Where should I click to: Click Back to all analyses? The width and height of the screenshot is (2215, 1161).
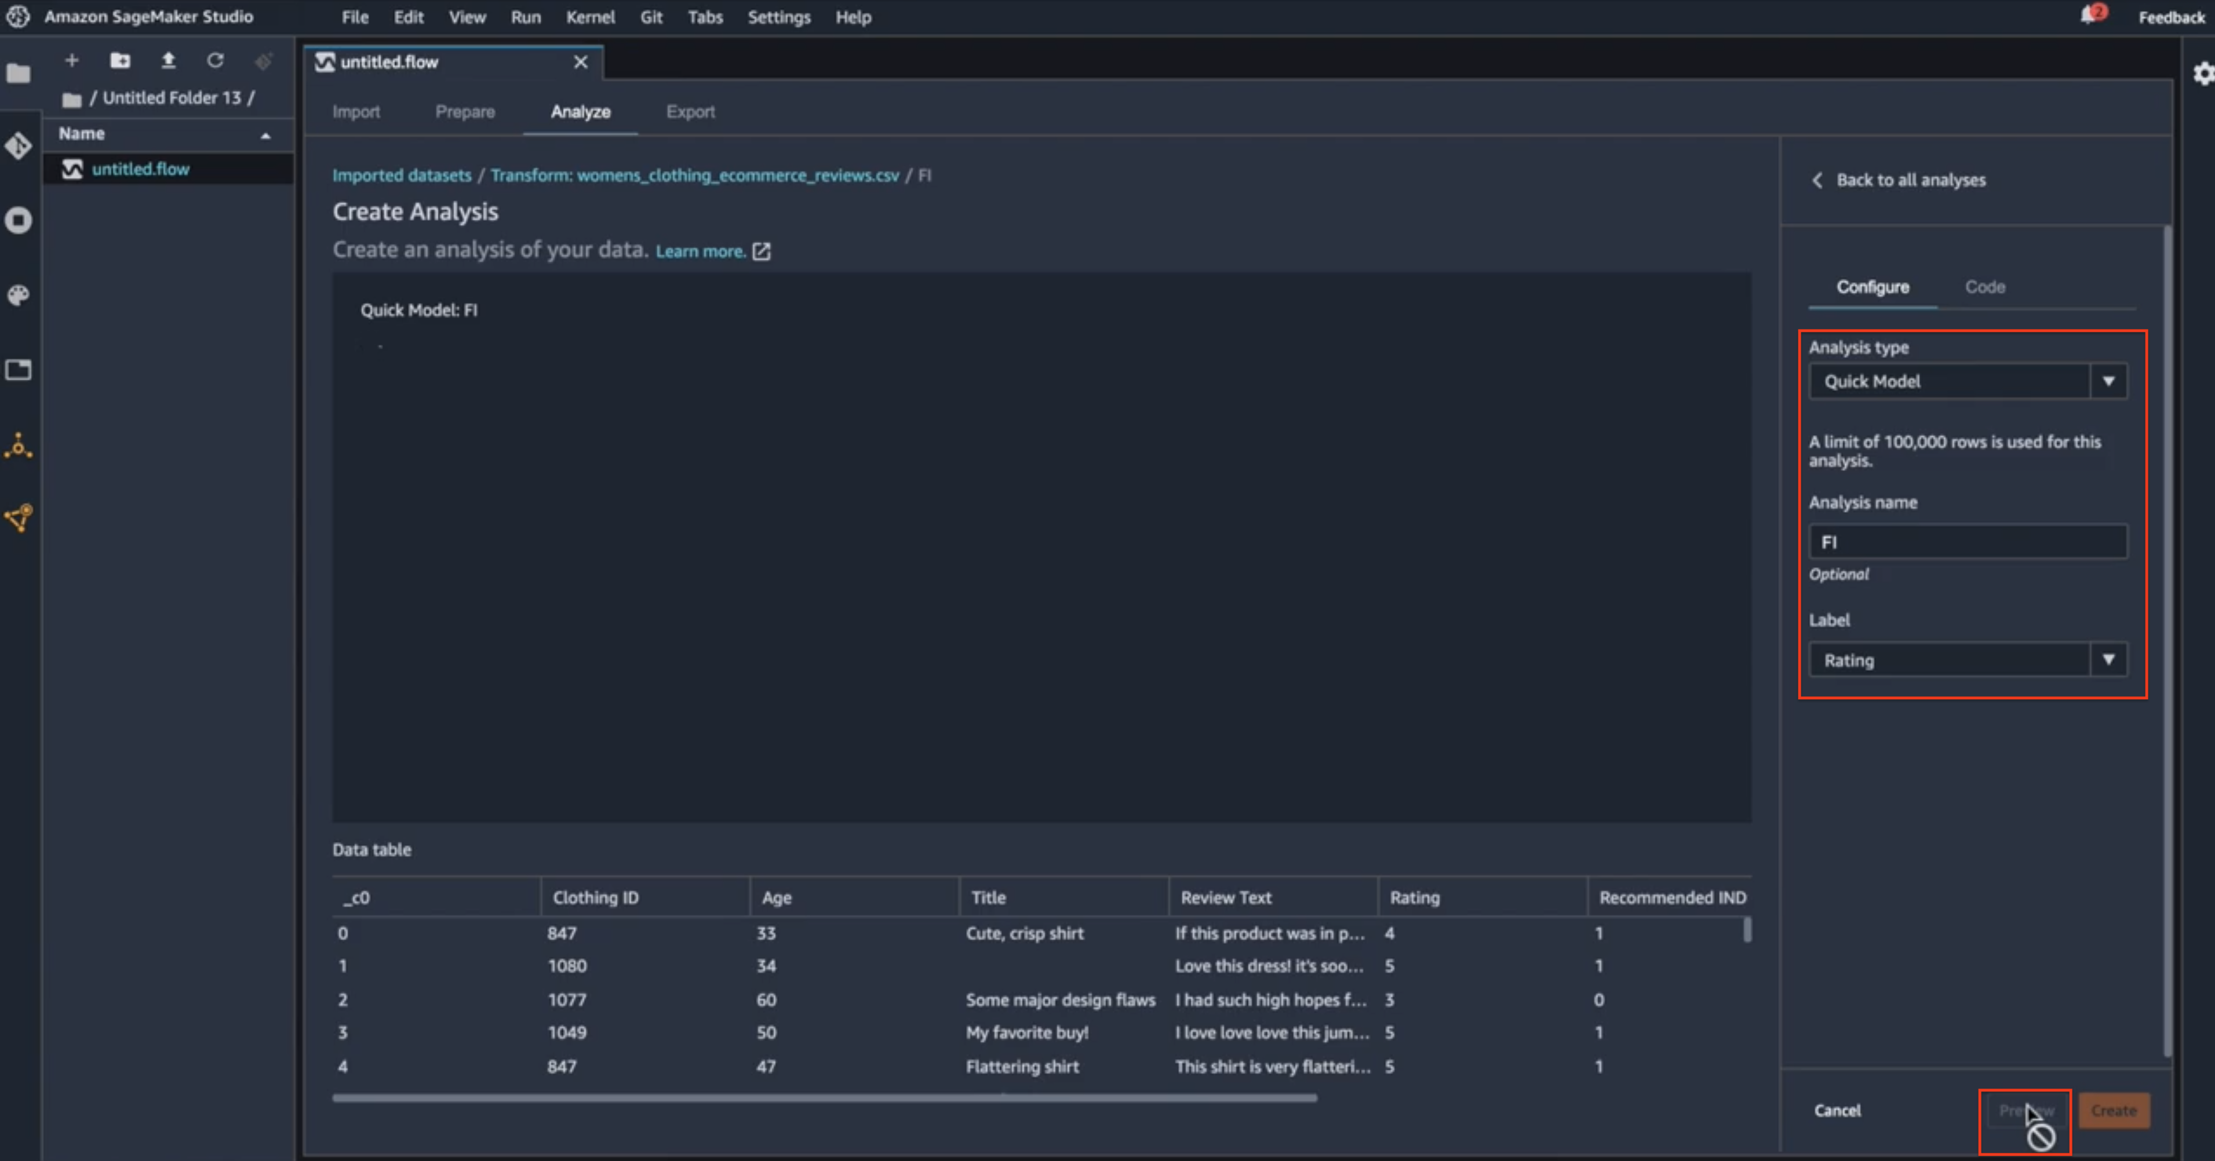1911,181
